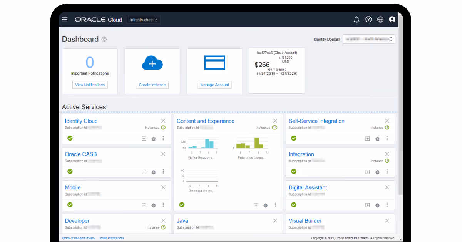This screenshot has width=462, height=242.
Task: Open action menu dots on Content and Experience tile
Action: click(275, 205)
